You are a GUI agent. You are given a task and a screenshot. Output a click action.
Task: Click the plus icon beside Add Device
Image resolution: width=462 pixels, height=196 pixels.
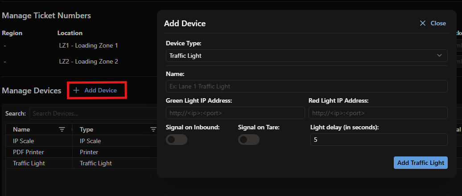tap(76, 90)
